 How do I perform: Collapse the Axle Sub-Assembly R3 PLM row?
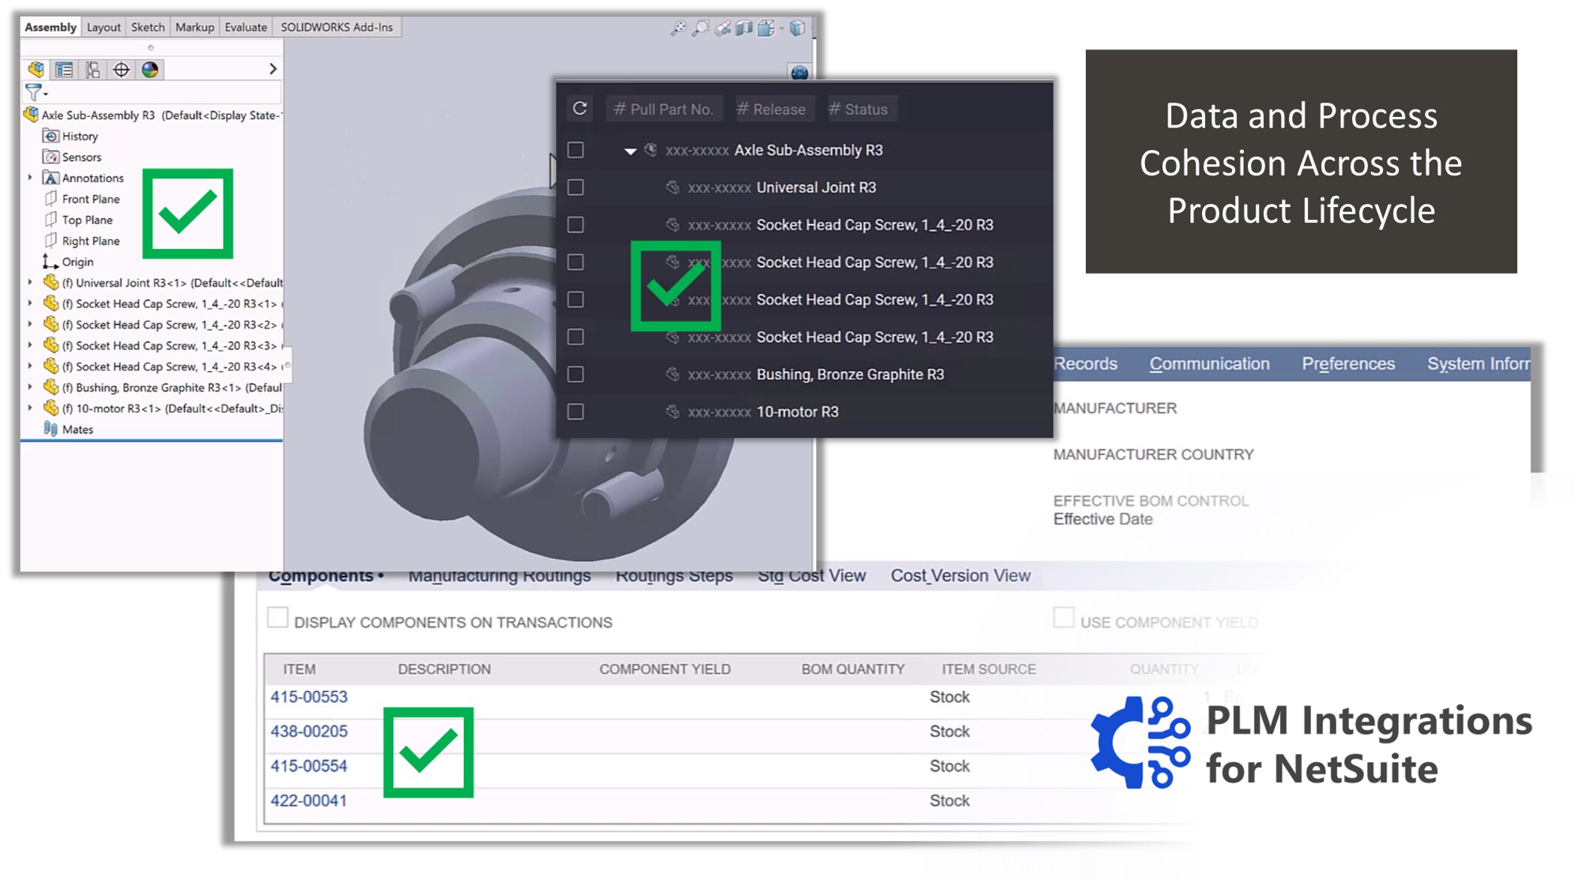(630, 151)
